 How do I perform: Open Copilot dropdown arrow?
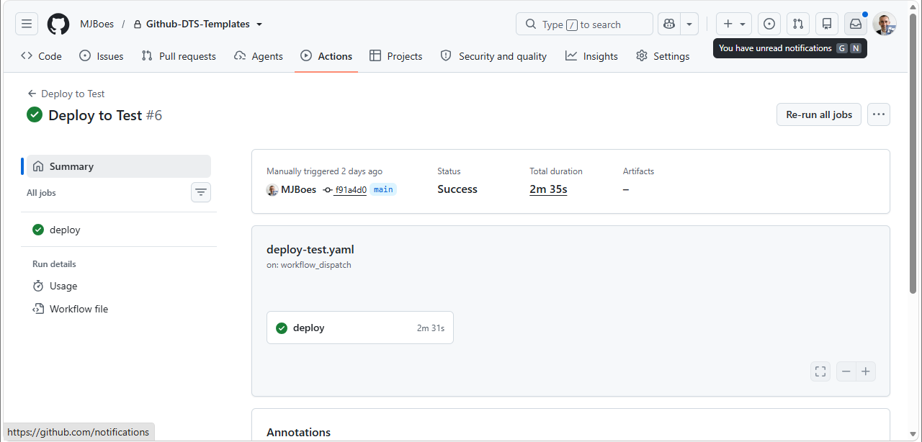pos(689,24)
